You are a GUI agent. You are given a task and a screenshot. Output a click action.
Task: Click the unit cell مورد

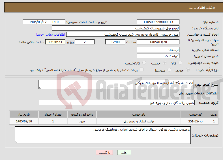(x=82, y=121)
